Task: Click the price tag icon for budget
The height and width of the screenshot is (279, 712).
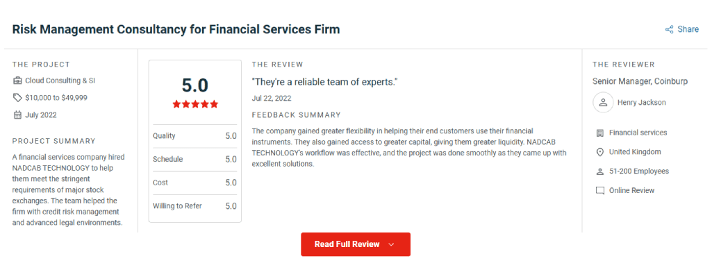Action: (17, 98)
